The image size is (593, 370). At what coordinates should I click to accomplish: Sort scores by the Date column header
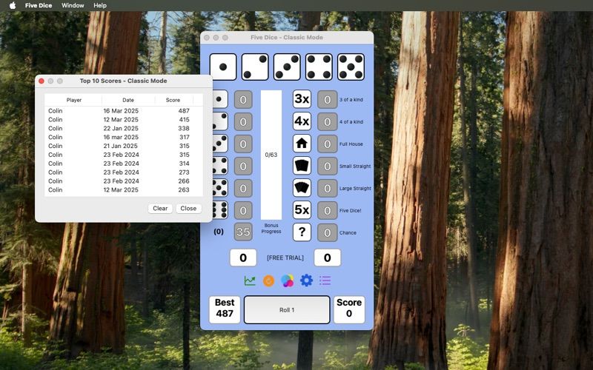coord(128,100)
